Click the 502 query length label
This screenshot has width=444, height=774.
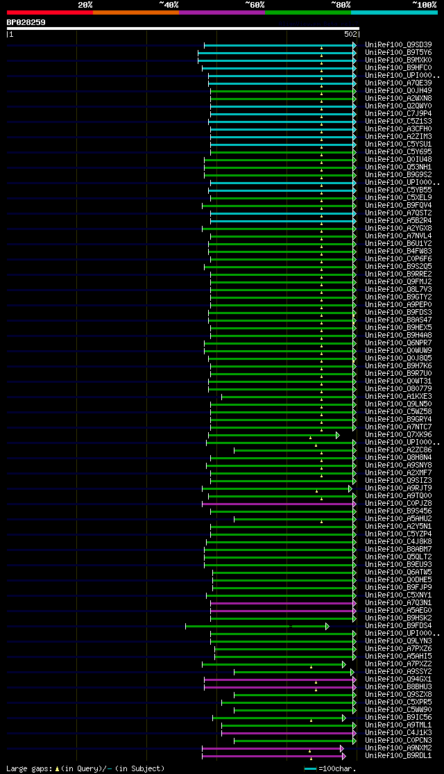[350, 35]
